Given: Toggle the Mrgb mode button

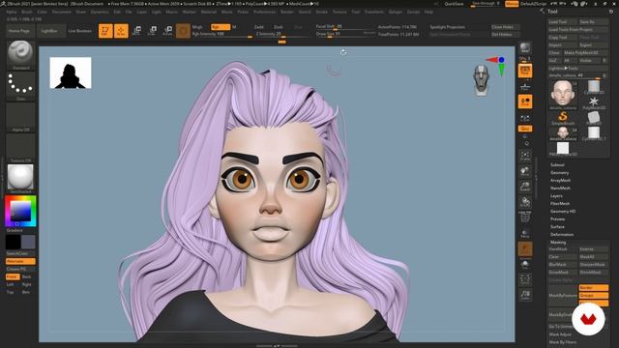Looking at the screenshot, I should point(197,27).
